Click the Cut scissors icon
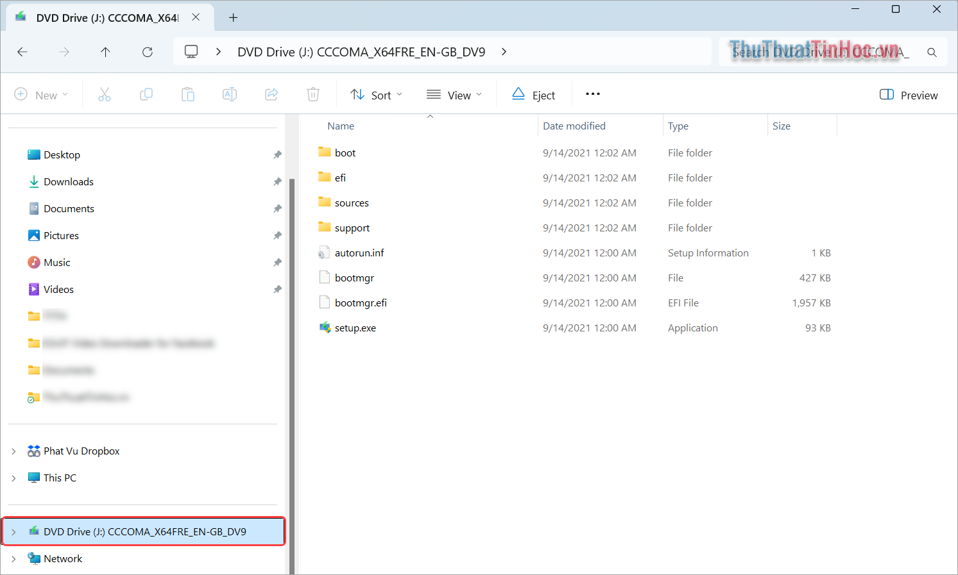 [x=105, y=95]
